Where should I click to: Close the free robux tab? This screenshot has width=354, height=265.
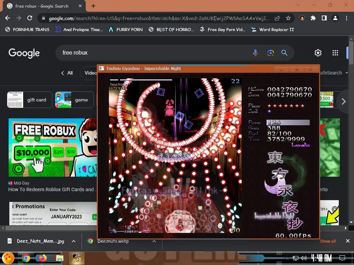click(x=80, y=6)
